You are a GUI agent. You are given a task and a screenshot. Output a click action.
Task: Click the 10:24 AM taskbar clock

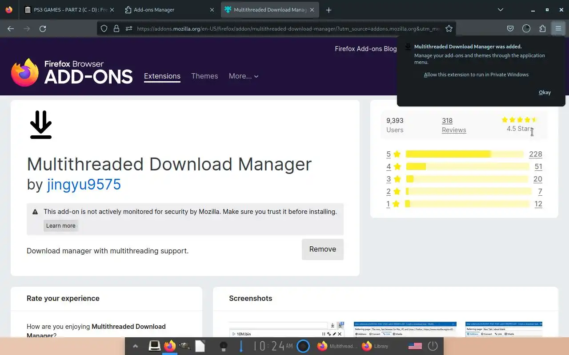point(273,346)
